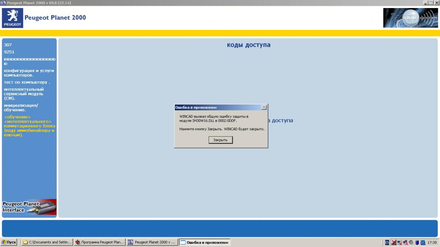Minimize the Peugeot Planet 2000 window

point(425,3)
